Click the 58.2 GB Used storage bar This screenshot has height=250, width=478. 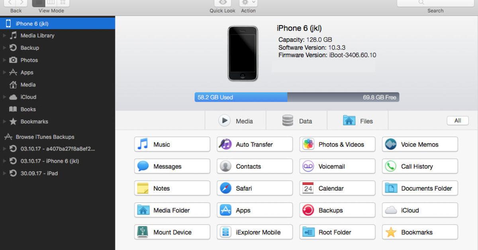click(241, 97)
